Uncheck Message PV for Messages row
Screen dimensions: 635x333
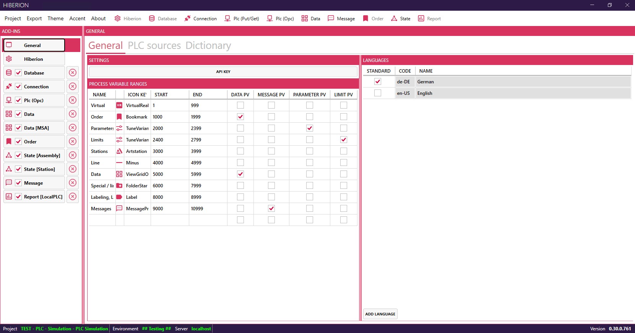tap(271, 208)
